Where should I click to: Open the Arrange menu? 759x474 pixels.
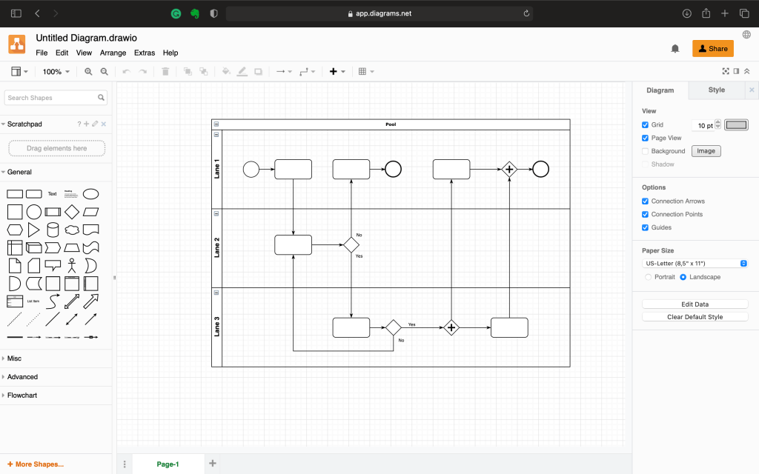[113, 53]
